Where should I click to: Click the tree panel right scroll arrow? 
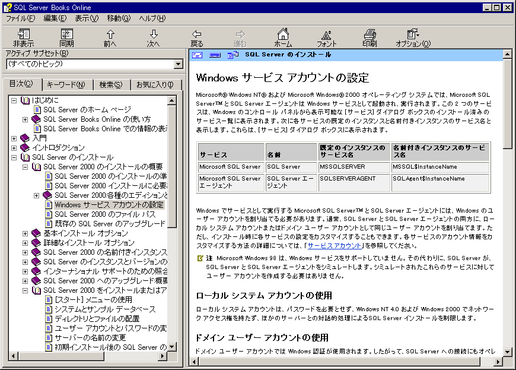[162, 356]
